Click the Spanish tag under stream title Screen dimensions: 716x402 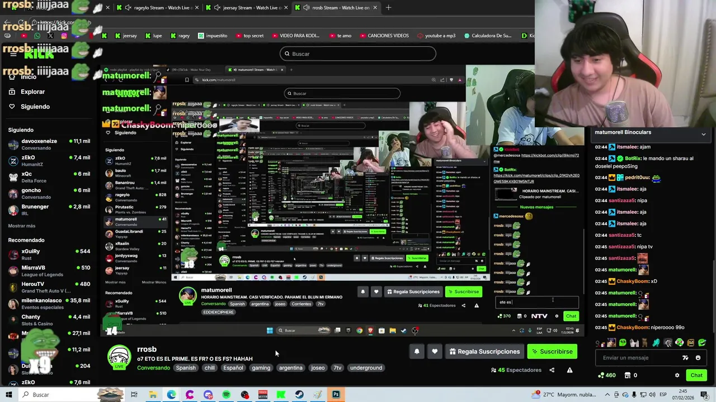coord(186,368)
